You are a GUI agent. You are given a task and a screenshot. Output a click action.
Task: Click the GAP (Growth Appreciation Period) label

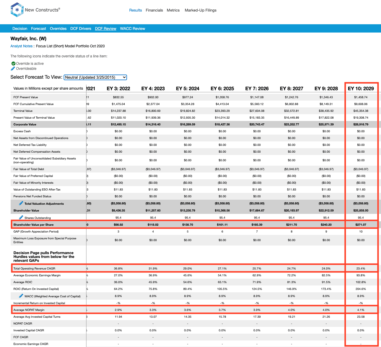[x=36, y=232]
